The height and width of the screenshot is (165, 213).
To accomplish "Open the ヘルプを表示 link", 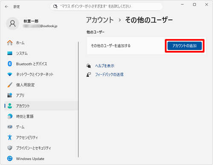I will 105,66.
